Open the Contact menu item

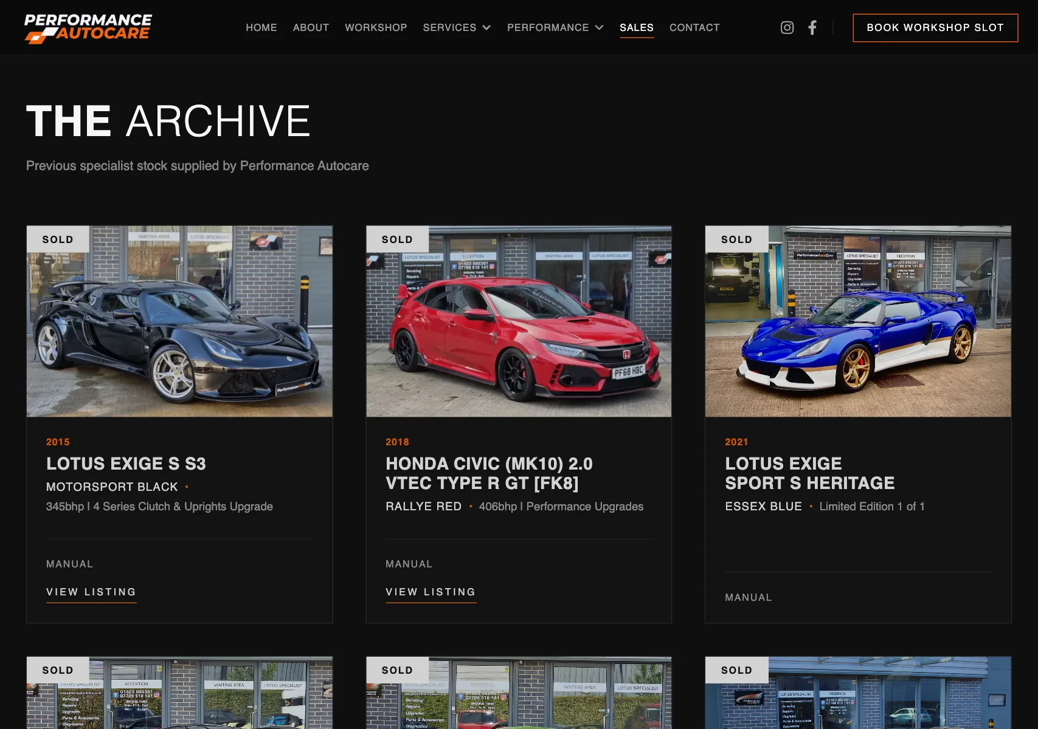pyautogui.click(x=694, y=27)
